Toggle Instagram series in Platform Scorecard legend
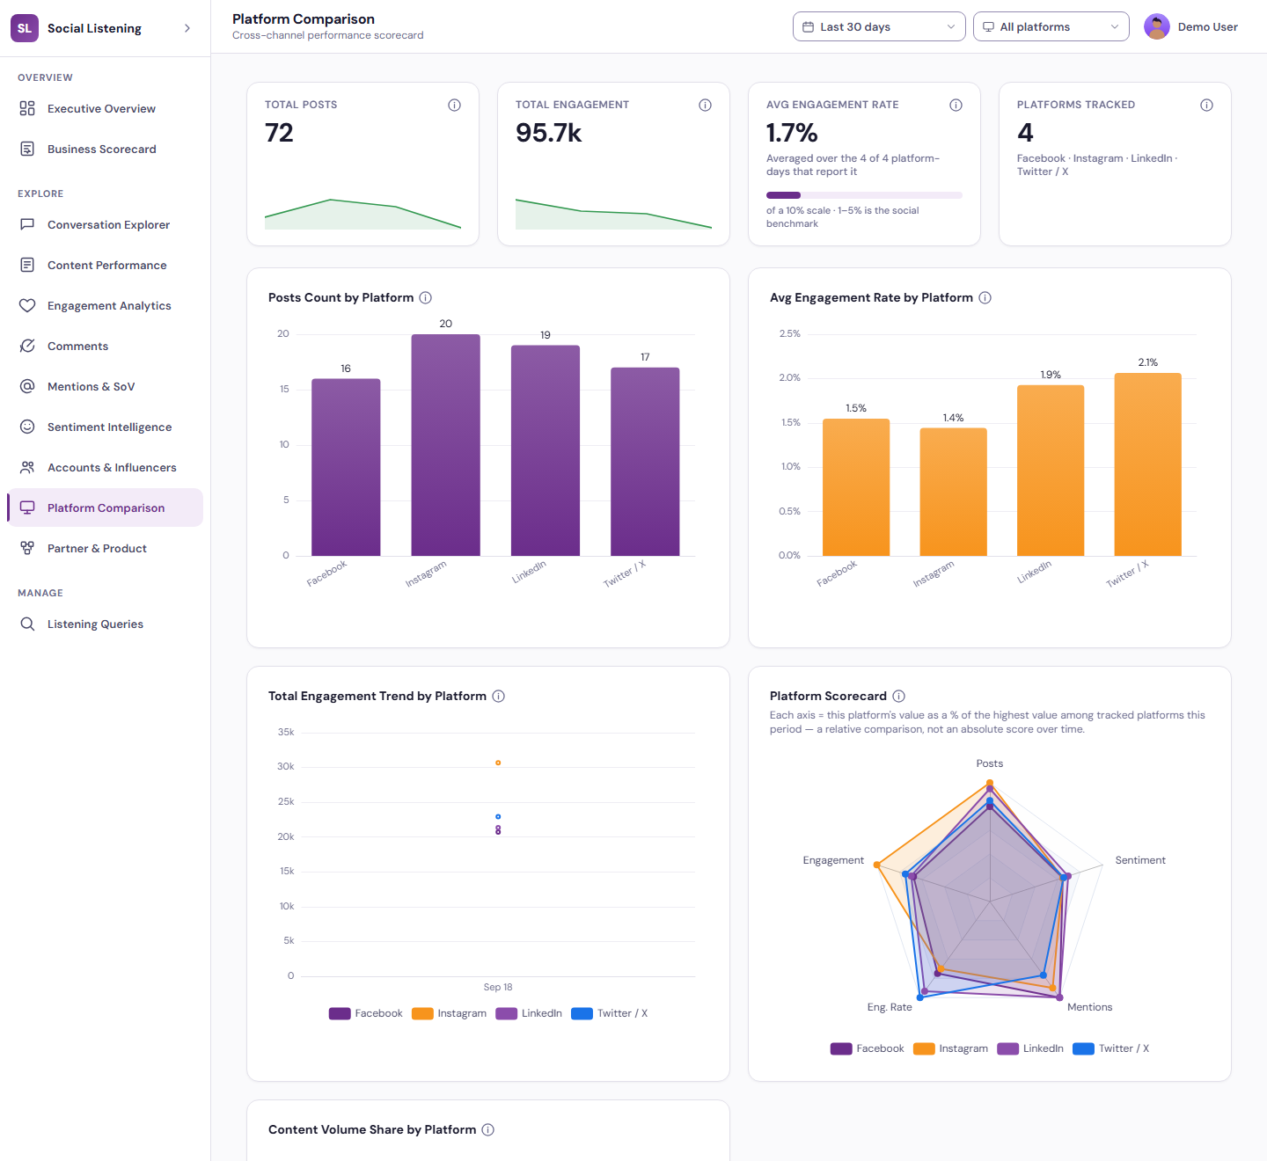1267x1161 pixels. (x=950, y=1048)
